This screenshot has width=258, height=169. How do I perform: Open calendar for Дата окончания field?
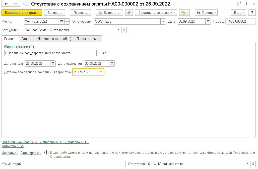click(x=112, y=64)
